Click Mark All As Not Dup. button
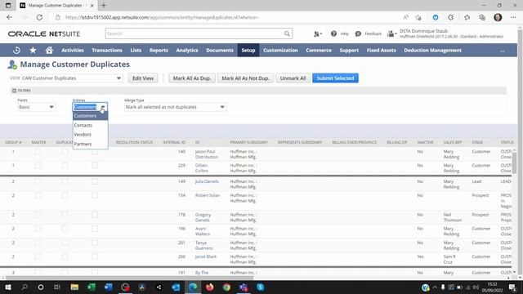Viewport: 523px width, 294px height. [x=245, y=78]
